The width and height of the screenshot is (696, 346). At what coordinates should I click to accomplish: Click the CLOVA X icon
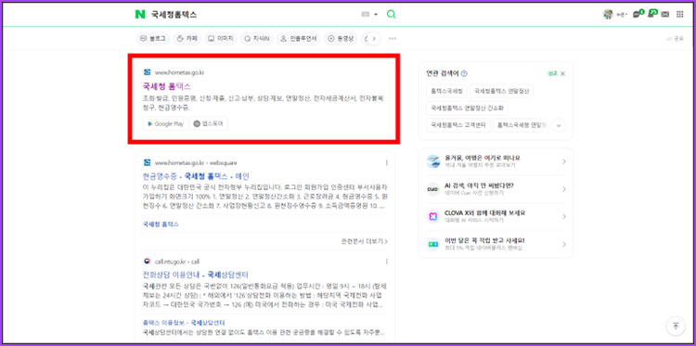click(433, 216)
